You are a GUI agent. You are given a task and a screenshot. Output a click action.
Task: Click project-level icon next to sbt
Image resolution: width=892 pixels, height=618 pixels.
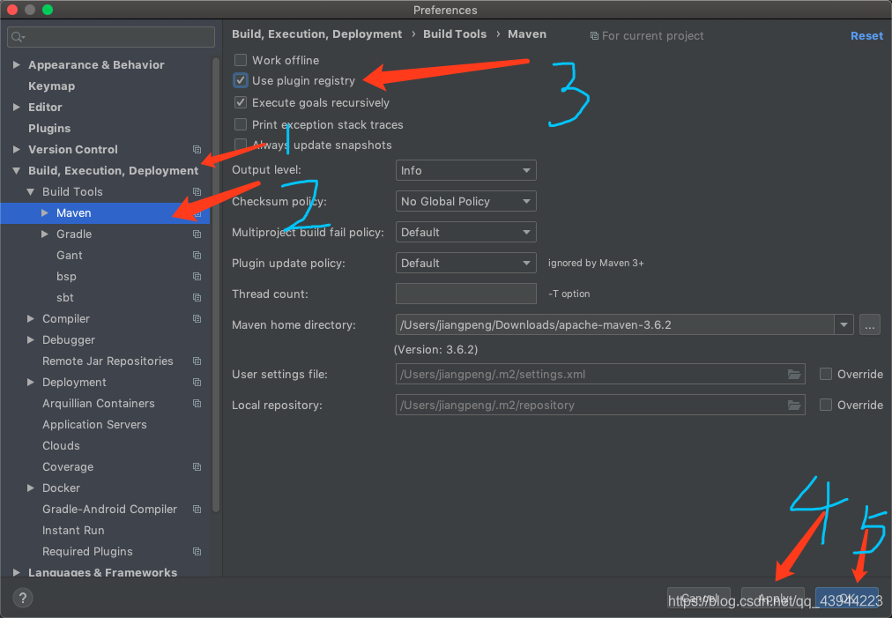point(197,298)
